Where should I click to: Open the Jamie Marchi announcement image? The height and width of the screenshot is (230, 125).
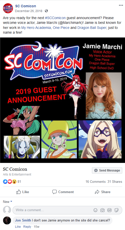pyautogui.click(x=63, y=100)
